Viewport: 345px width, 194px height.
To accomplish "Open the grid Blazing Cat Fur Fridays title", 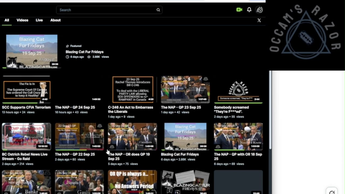I will click(180, 154).
